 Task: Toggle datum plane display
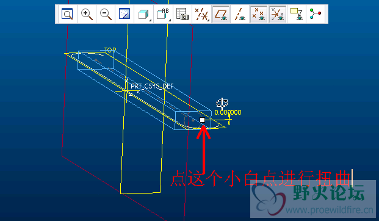pos(221,14)
